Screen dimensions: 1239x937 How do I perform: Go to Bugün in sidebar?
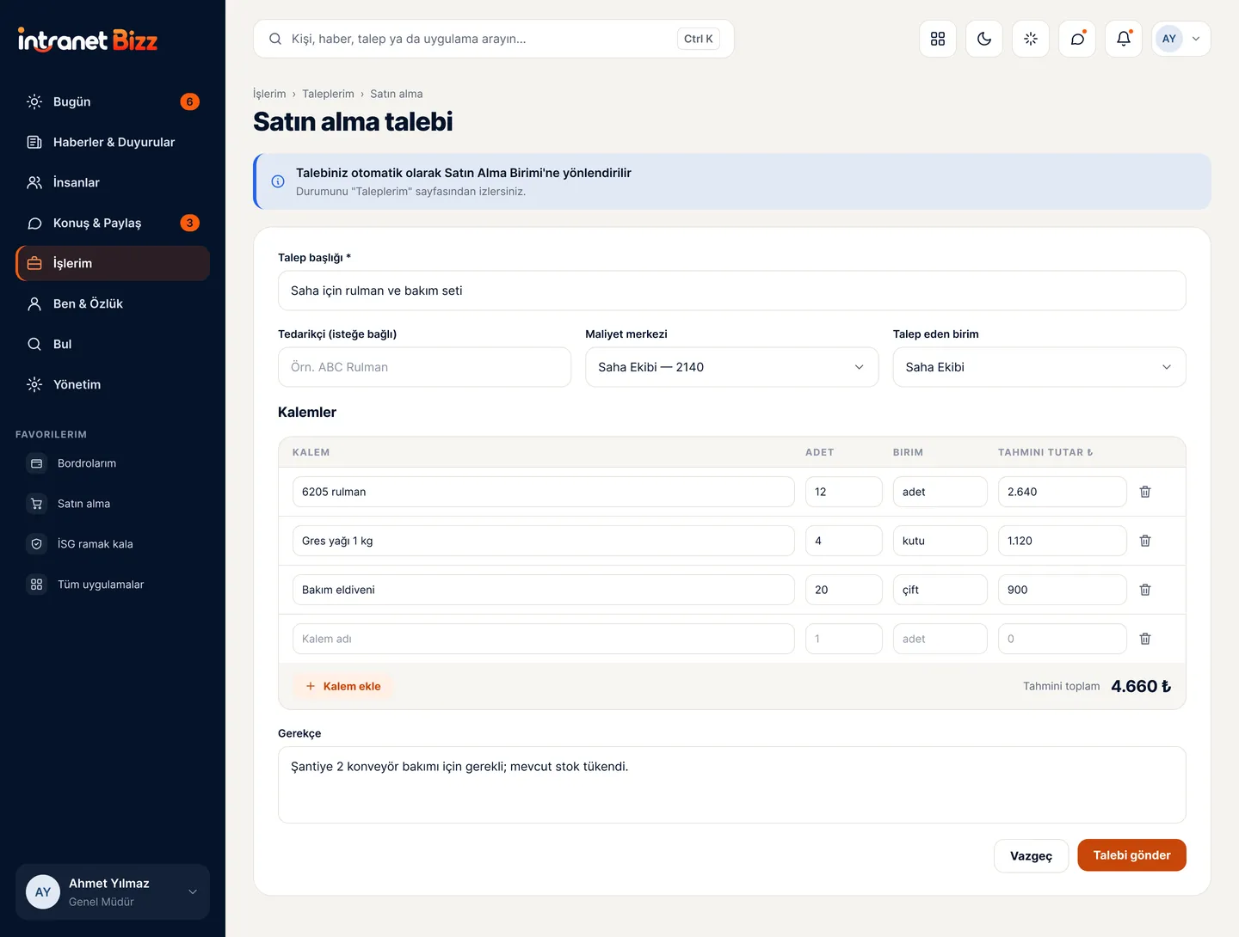[x=113, y=101]
